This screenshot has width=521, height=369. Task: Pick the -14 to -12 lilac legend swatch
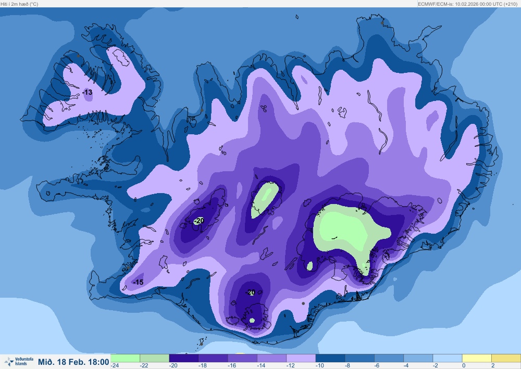click(x=272, y=359)
